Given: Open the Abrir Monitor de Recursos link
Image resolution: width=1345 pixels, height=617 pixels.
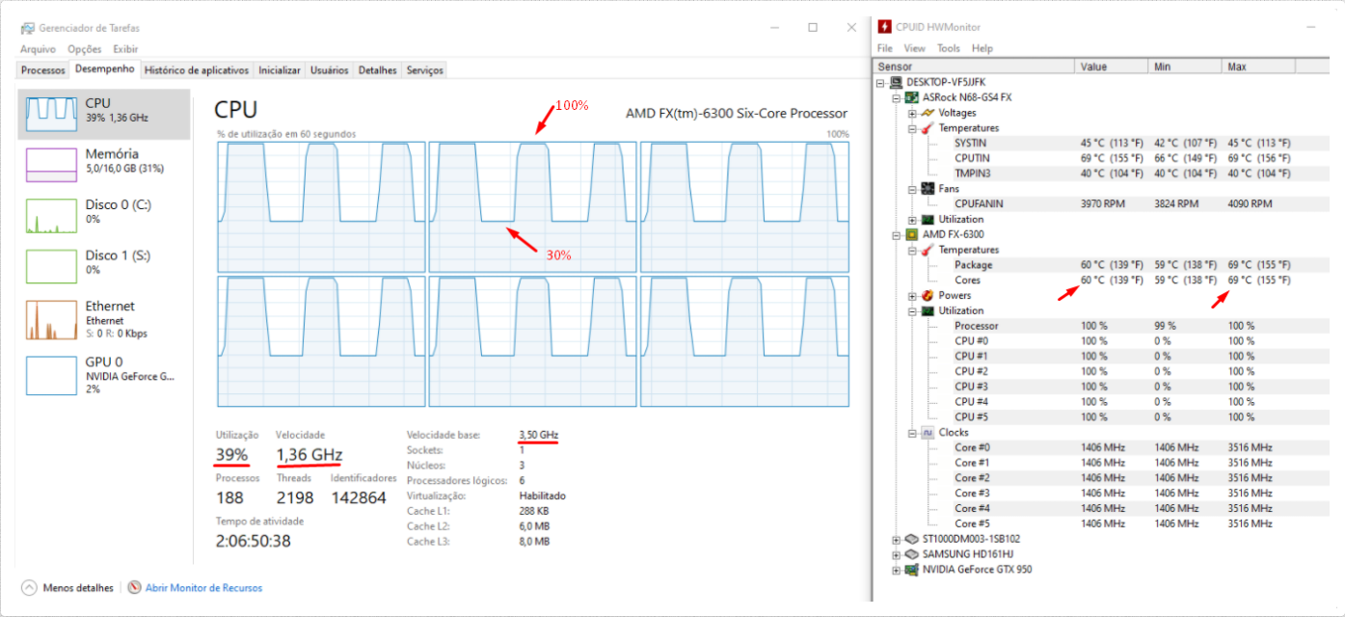Looking at the screenshot, I should click(x=203, y=587).
